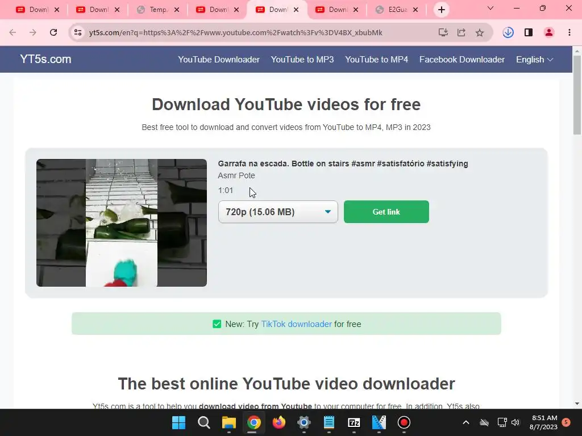Open the notification badge showing 5
Viewport: 582px width, 436px height.
(566, 422)
